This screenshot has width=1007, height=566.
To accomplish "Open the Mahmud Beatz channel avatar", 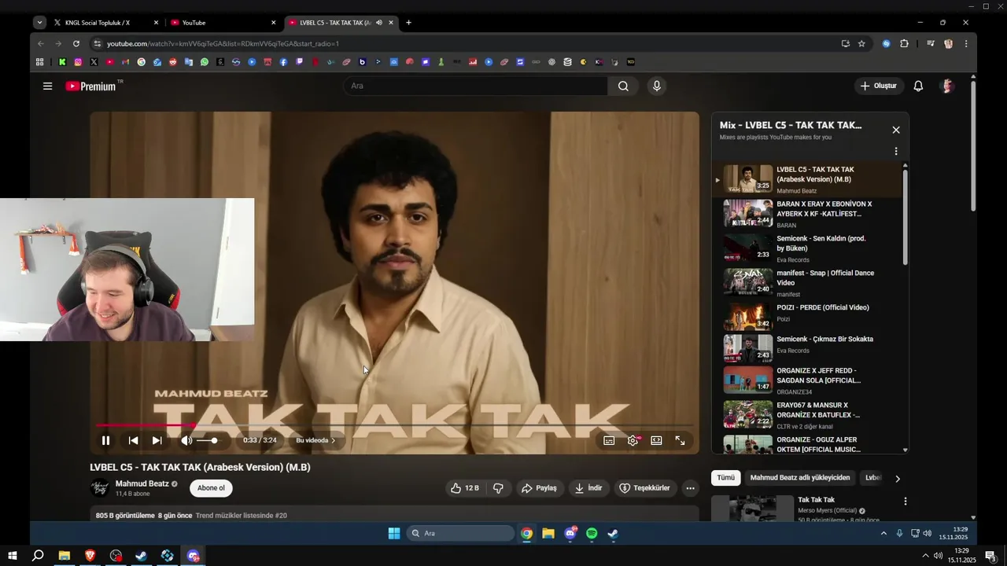I will point(100,488).
